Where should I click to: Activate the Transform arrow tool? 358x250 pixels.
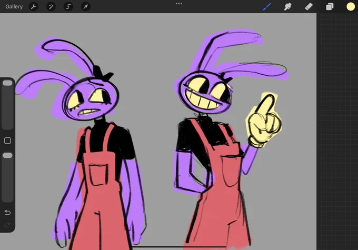point(86,7)
